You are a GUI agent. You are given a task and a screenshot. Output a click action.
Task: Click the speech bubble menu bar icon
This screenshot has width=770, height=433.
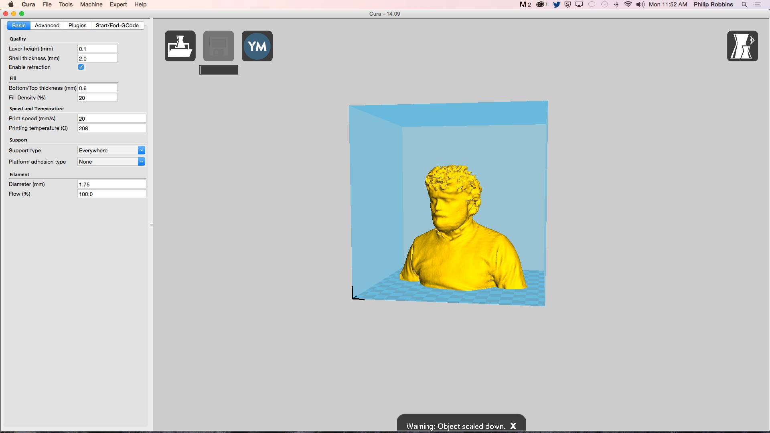click(592, 4)
